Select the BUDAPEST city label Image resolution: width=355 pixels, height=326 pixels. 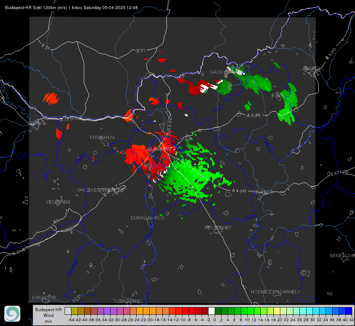160,150
